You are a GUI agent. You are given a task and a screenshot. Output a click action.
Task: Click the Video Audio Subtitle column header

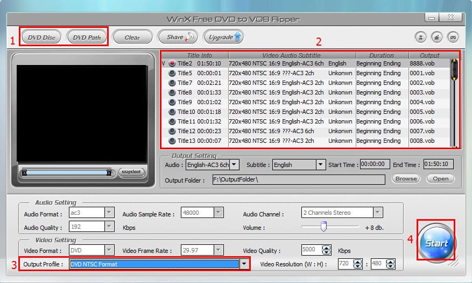point(292,55)
